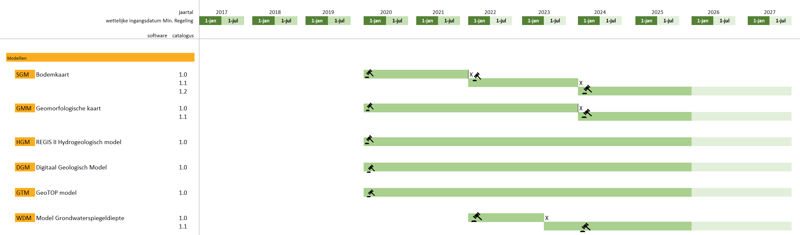The width and height of the screenshot is (800, 235).
Task: Click the X end marker after WDM 1.0 bar
Action: tap(547, 218)
